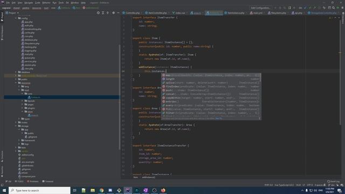Select 'push' in autocomplete popup
Screen dimensions: 345x194
coord(211,90)
